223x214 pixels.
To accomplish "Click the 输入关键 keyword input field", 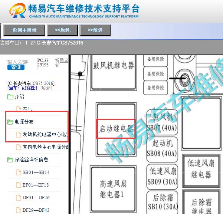I will 18,62.
